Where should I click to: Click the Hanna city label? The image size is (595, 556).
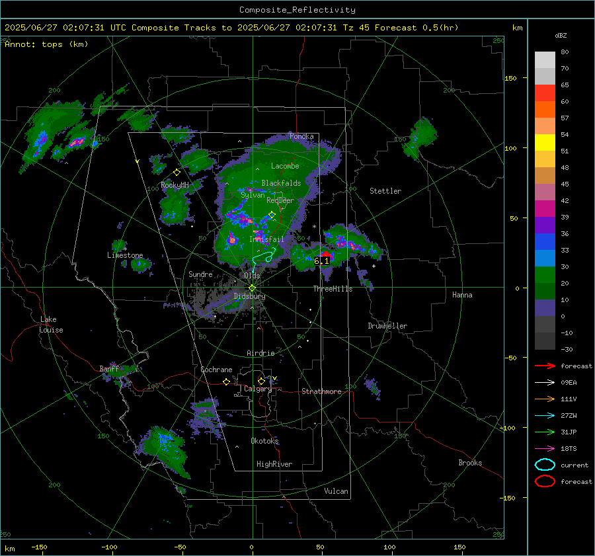pos(462,295)
